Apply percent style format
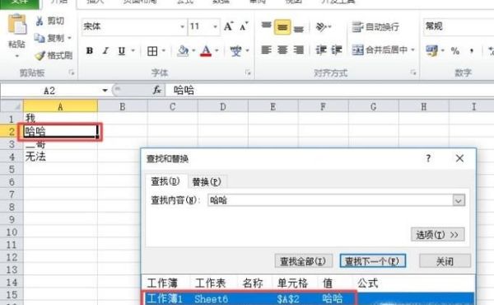Screen dimensions: 494x305 (x=455, y=51)
